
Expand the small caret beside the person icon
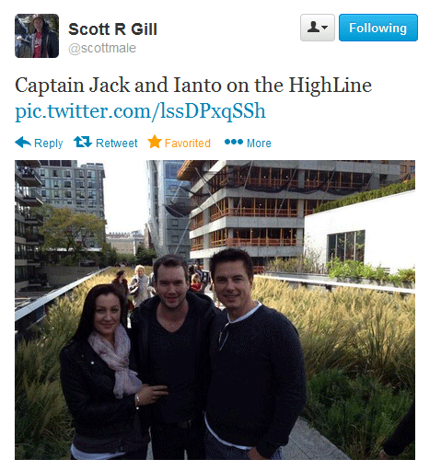tap(325, 28)
